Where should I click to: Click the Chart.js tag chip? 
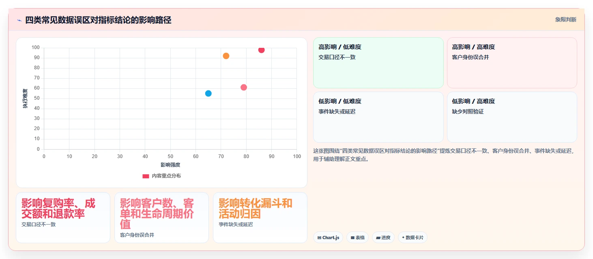328,238
